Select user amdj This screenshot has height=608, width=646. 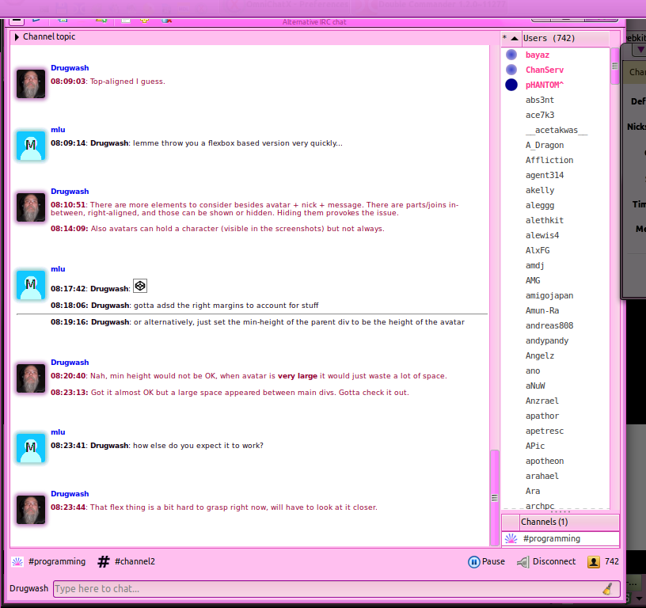pos(534,265)
